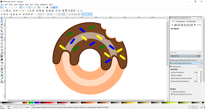Choose the Star and polygon tool

pos(2,43)
